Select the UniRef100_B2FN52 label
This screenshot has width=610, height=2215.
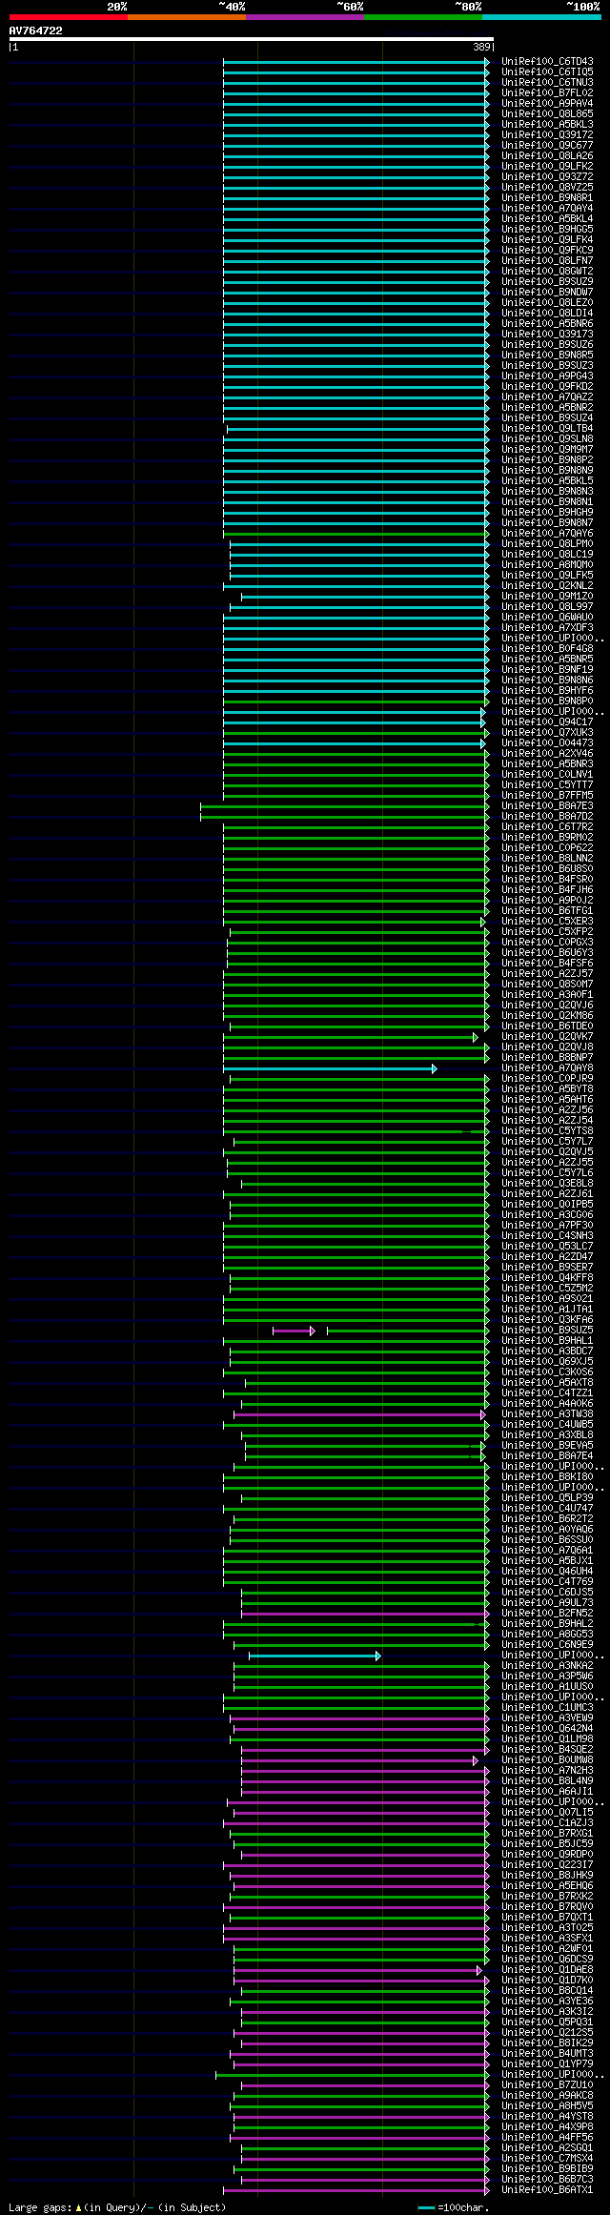coord(547,1614)
